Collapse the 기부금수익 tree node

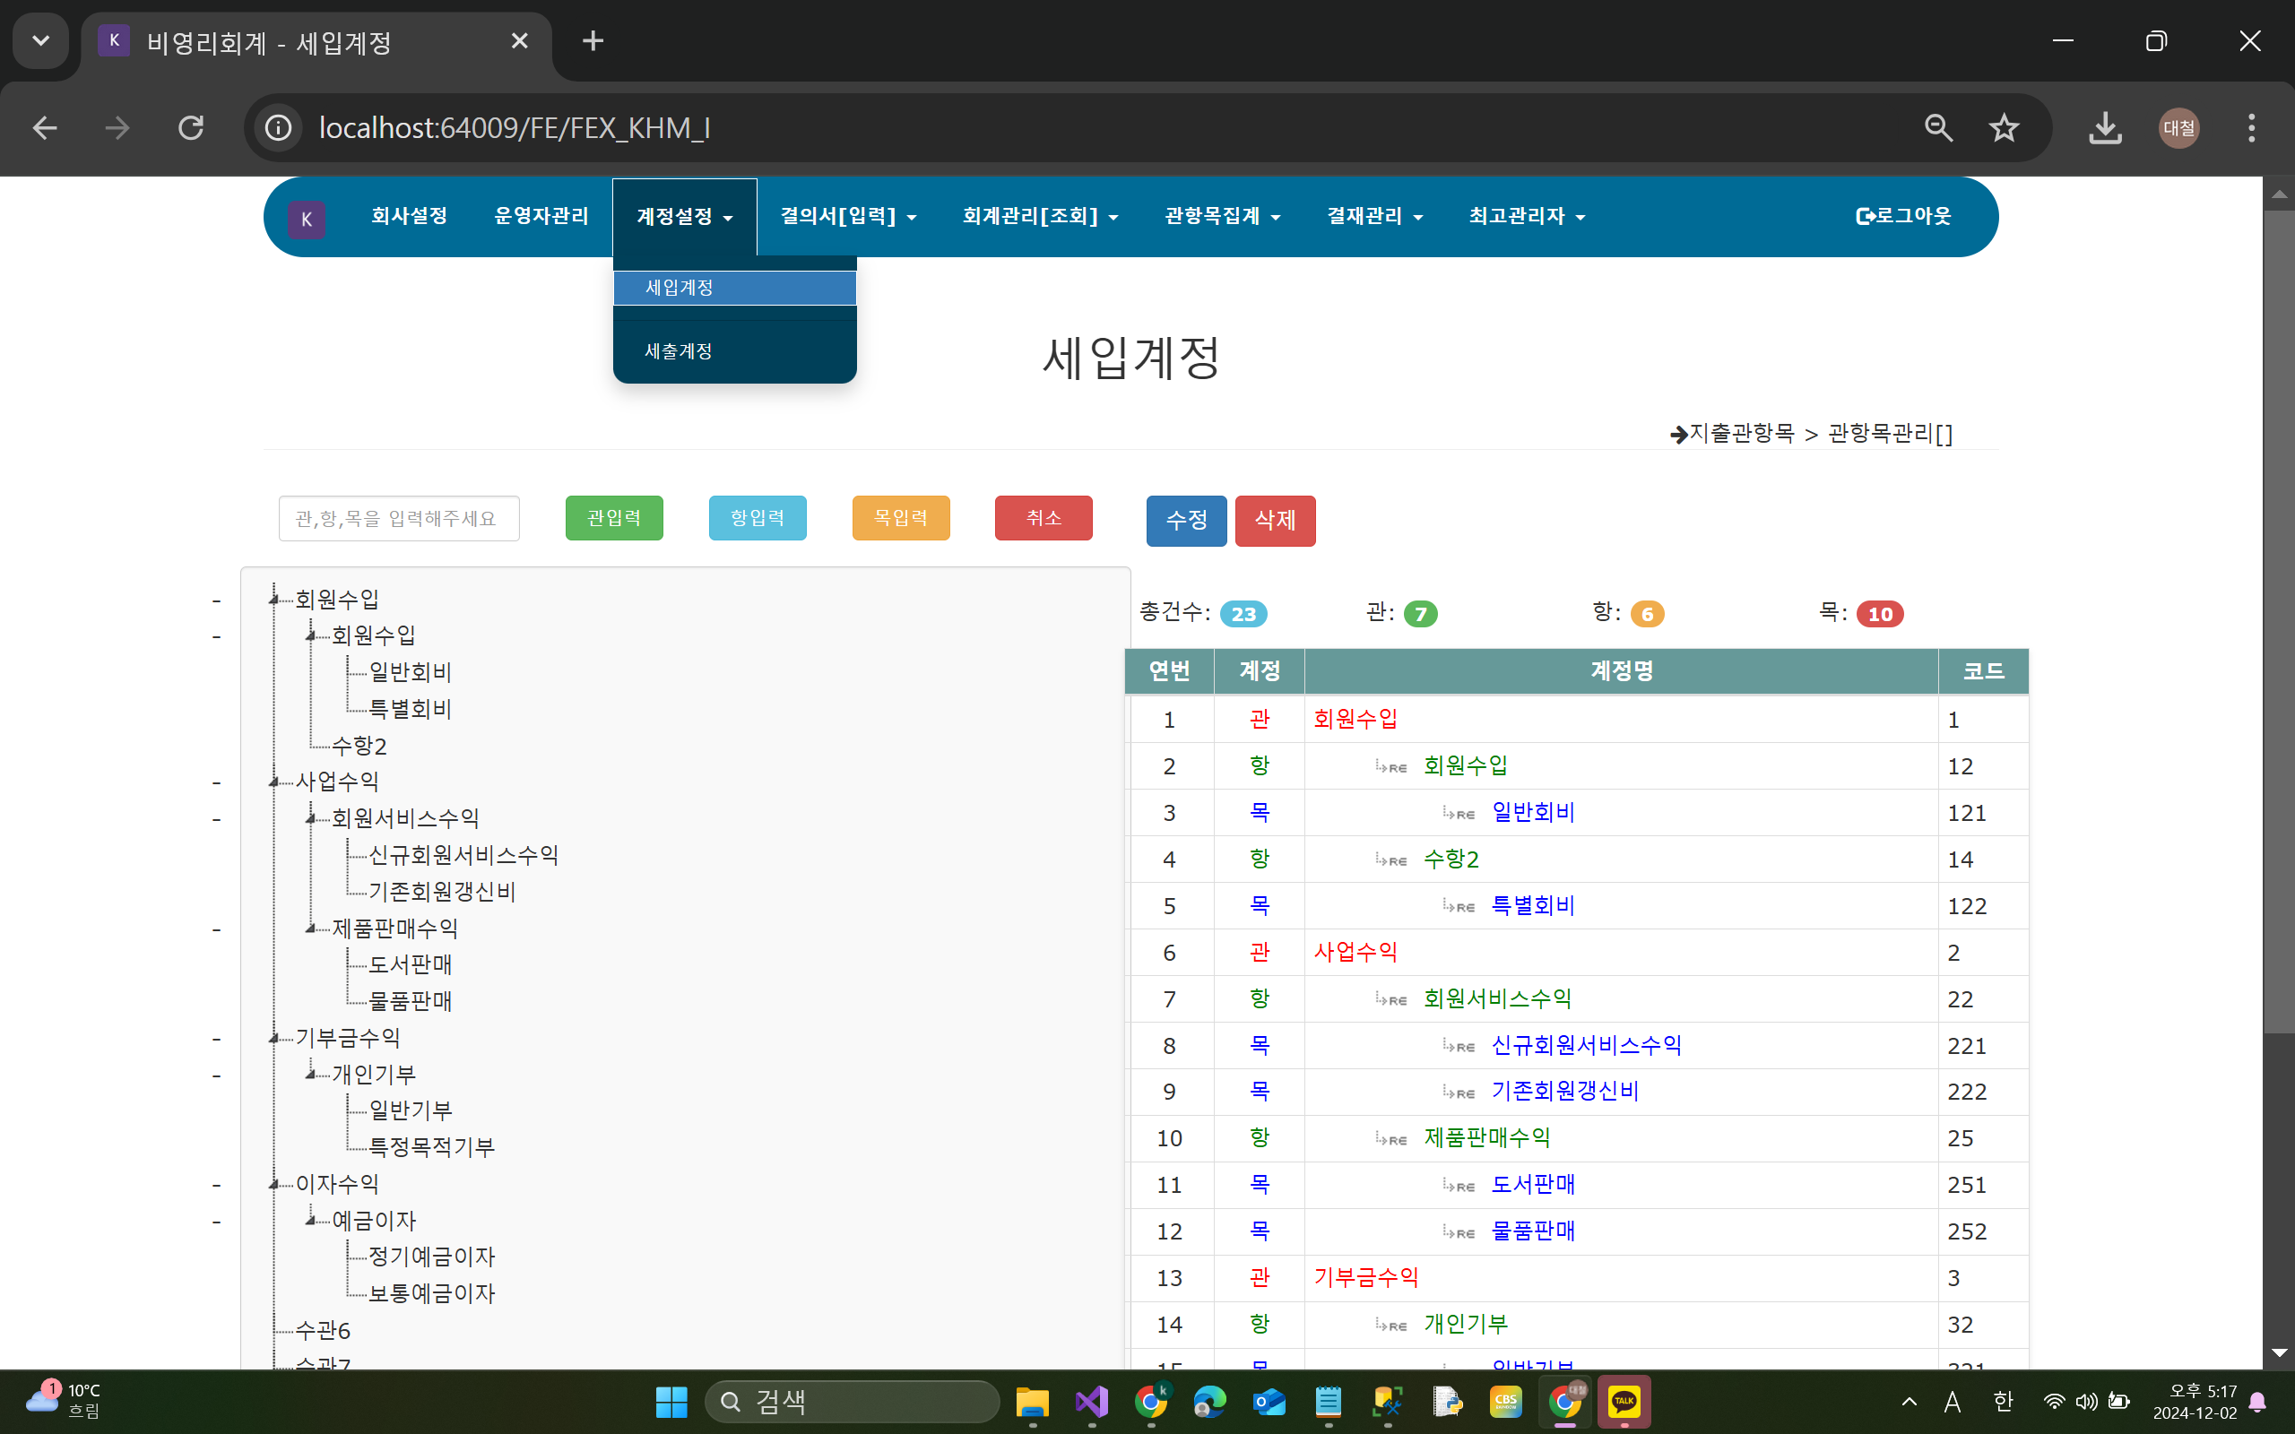[274, 1038]
